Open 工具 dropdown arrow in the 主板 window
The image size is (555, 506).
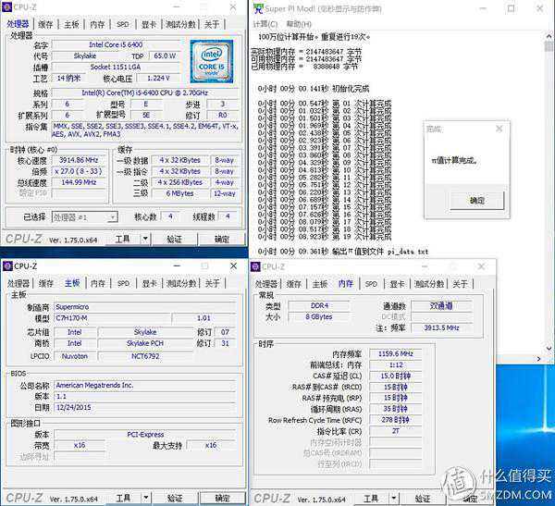coord(147,498)
